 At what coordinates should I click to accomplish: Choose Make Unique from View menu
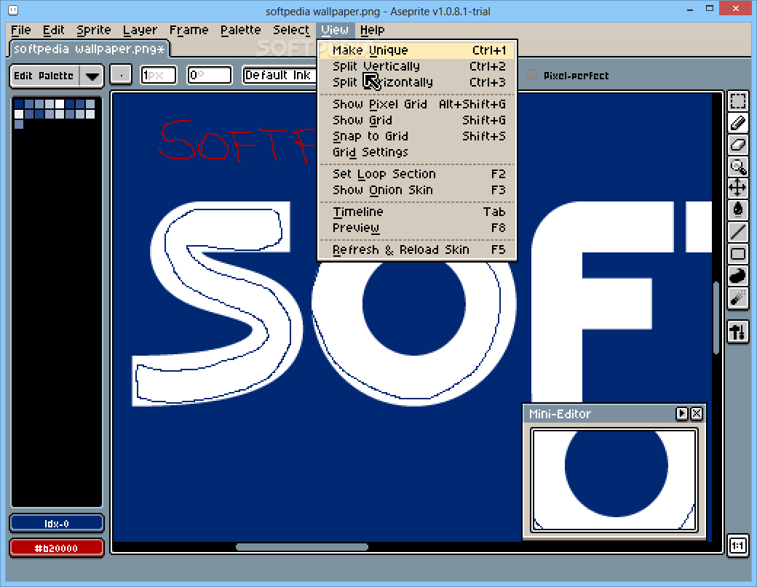tap(418, 50)
